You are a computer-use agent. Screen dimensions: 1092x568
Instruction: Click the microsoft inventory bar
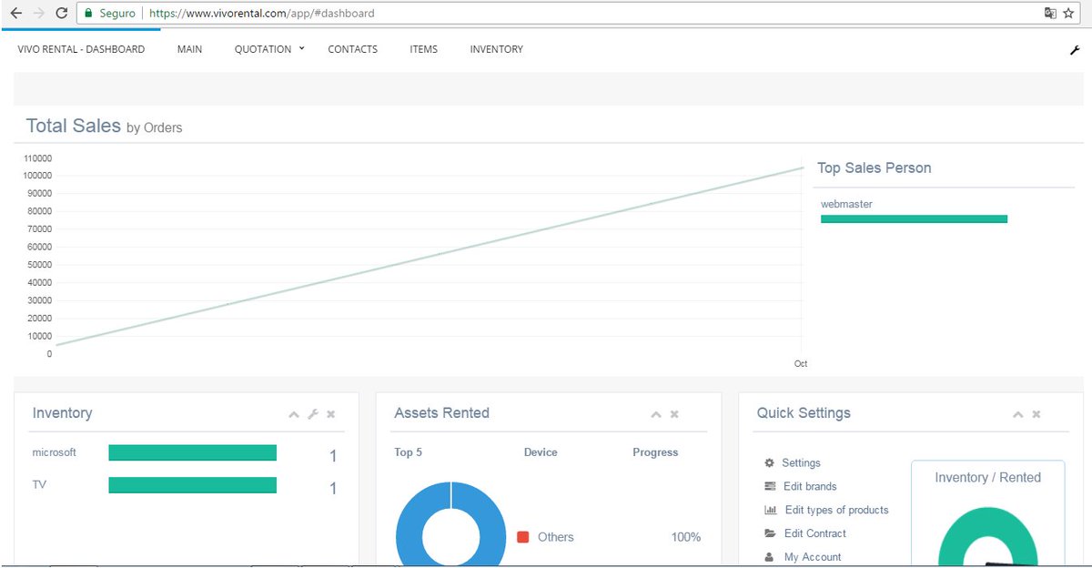click(192, 452)
